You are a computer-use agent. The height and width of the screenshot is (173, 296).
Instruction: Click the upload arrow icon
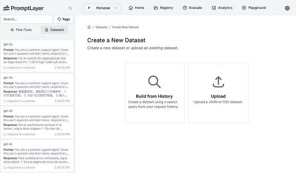218,82
